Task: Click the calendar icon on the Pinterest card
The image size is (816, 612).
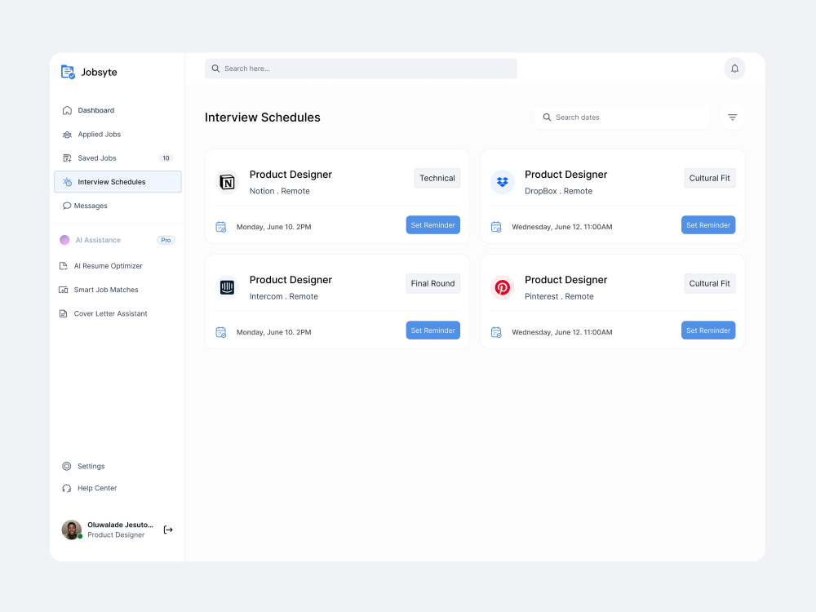Action: pos(496,332)
